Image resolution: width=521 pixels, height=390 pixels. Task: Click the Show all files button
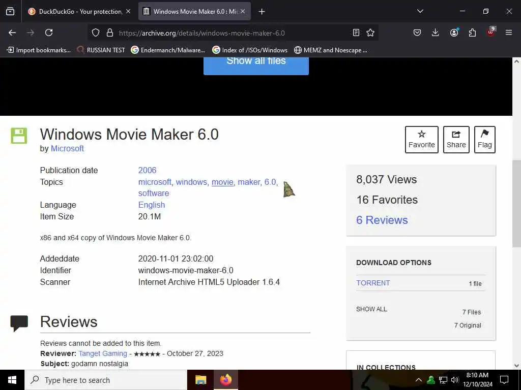tap(256, 66)
